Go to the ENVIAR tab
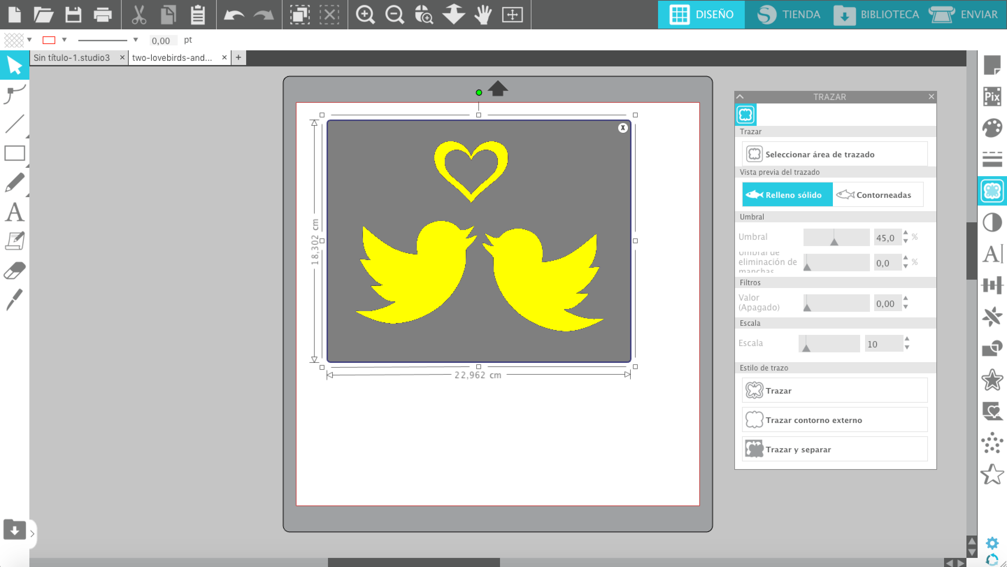 [x=963, y=14]
